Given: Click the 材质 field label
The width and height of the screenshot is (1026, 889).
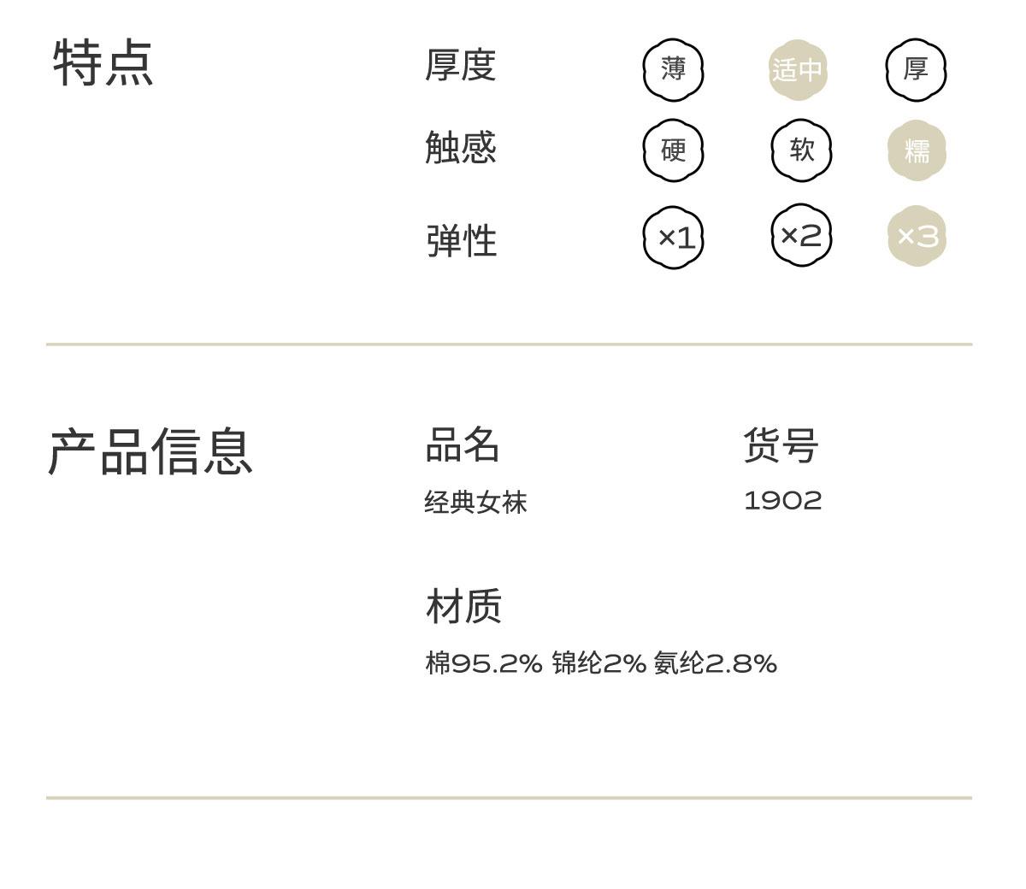Looking at the screenshot, I should pyautogui.click(x=463, y=606).
